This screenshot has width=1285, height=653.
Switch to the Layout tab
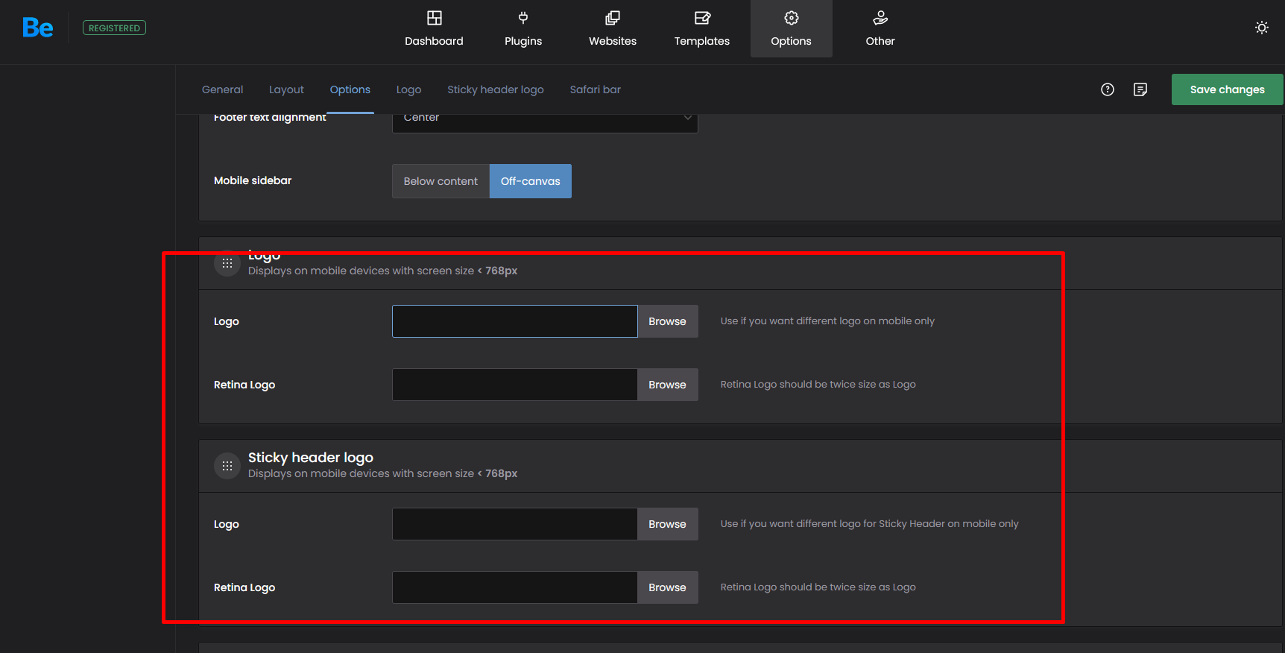click(286, 89)
